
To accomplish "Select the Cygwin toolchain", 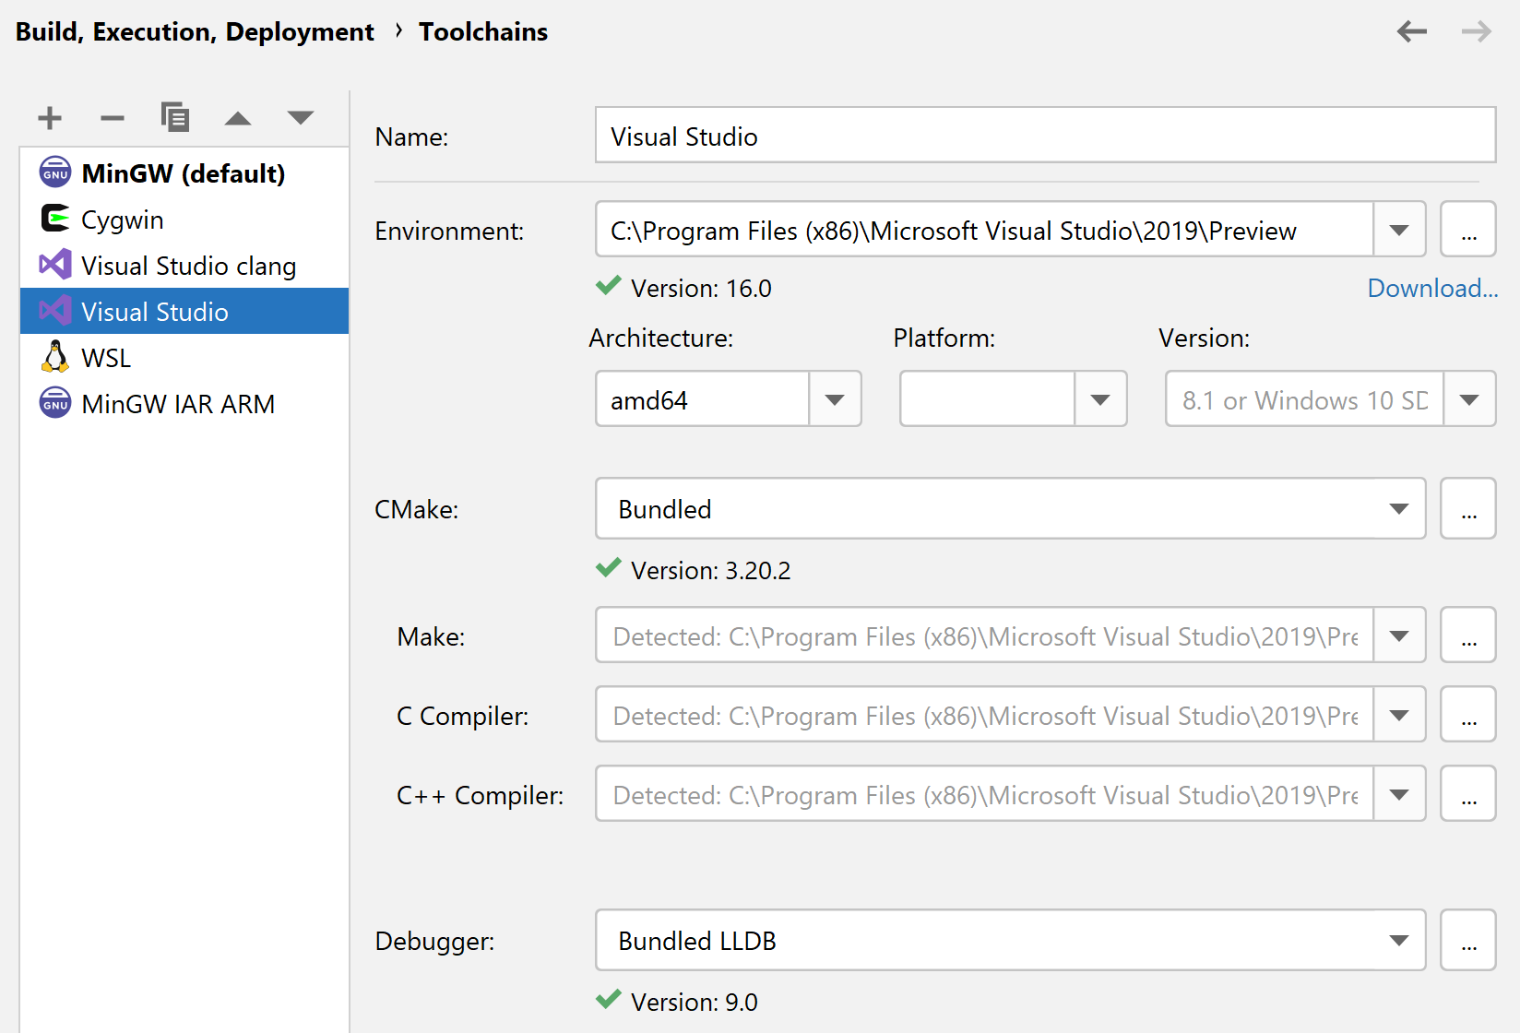I will [122, 220].
